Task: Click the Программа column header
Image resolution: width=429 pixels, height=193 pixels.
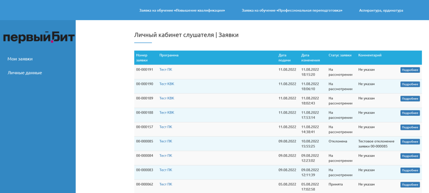Action: 169,55
